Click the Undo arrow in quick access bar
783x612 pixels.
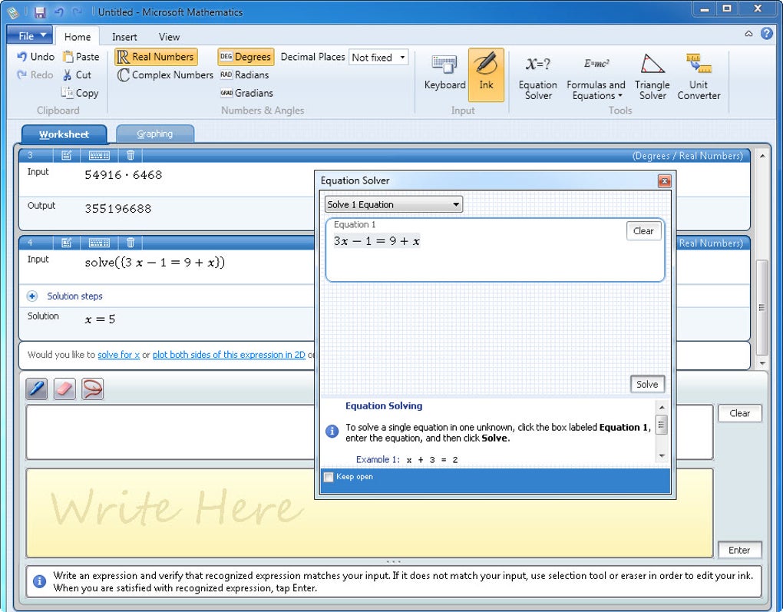click(59, 12)
